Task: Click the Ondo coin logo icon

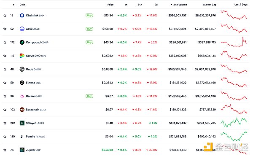Action: click(x=22, y=69)
